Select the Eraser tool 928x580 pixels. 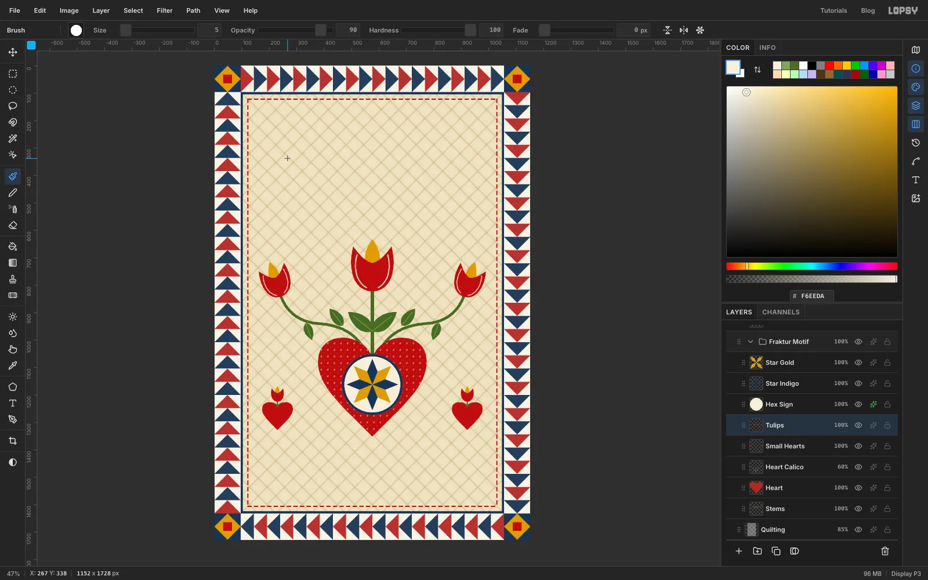[x=13, y=225]
